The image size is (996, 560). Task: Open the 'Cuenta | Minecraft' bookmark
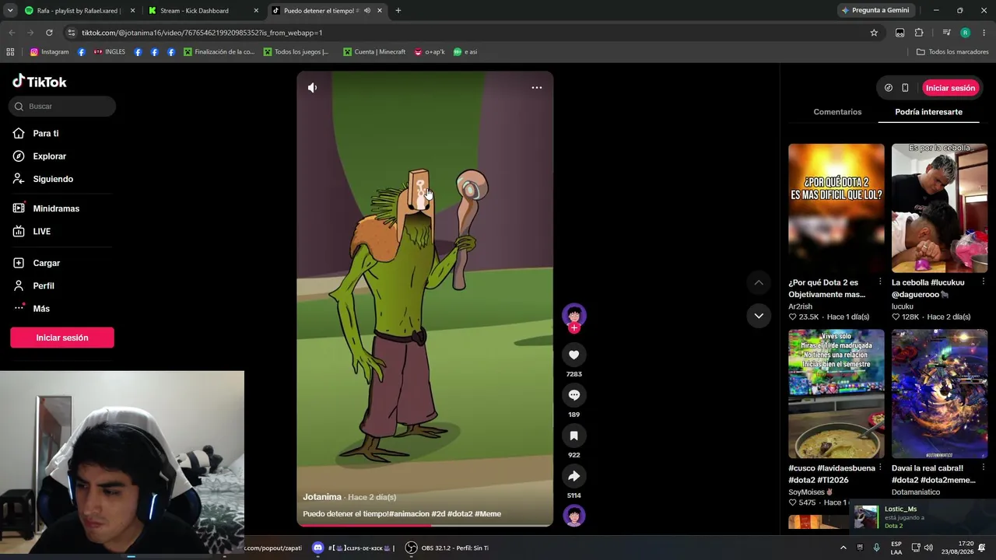pyautogui.click(x=374, y=52)
